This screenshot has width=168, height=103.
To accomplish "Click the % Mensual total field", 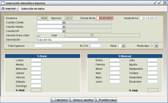I will pos(153,90).
